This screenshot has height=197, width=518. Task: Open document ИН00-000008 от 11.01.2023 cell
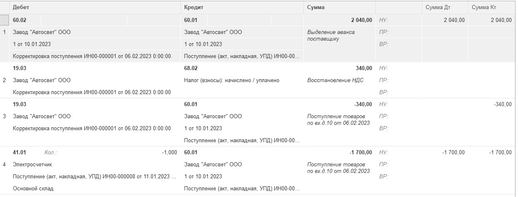coord(94,177)
